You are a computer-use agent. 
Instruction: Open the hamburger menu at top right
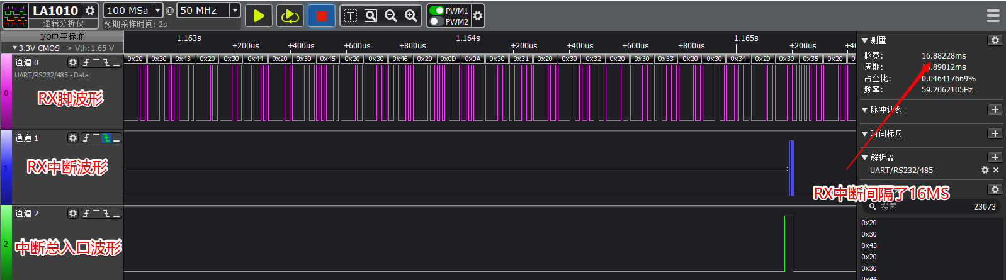[x=993, y=16]
